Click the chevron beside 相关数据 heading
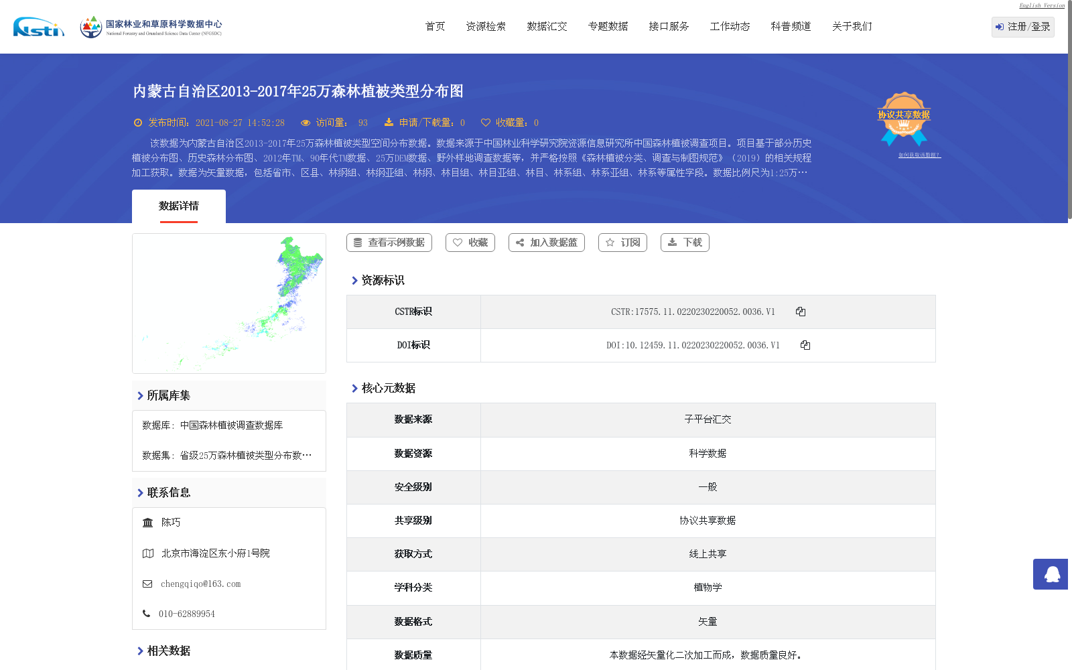 [140, 651]
